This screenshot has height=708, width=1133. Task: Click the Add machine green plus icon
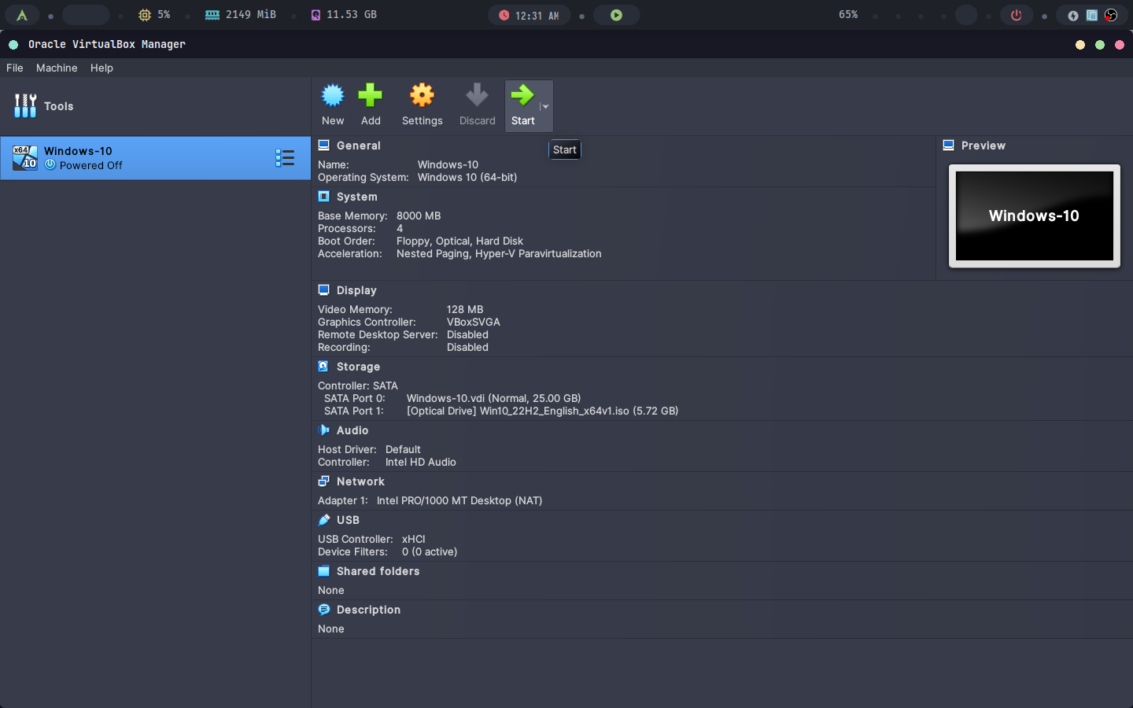370,96
